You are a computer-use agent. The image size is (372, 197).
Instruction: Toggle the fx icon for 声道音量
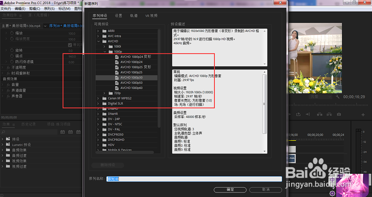8,90
